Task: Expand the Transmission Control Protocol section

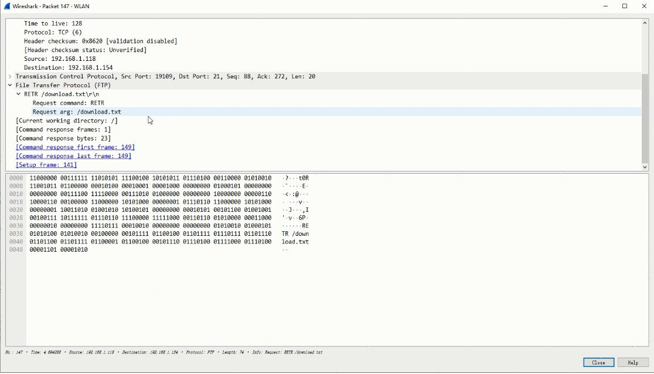Action: (x=10, y=77)
